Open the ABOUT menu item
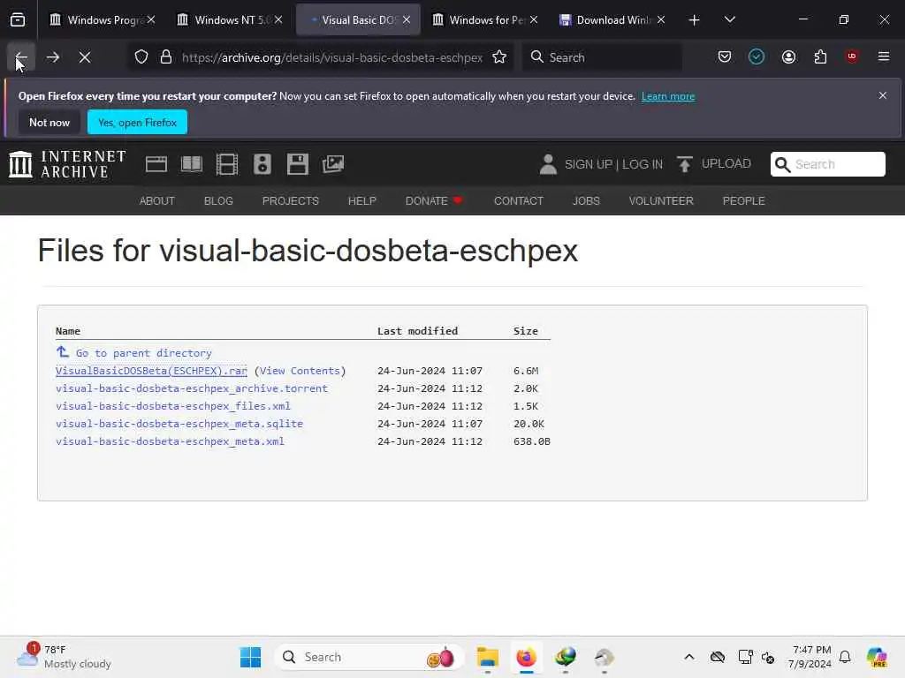This screenshot has height=678, width=905. coord(157,200)
